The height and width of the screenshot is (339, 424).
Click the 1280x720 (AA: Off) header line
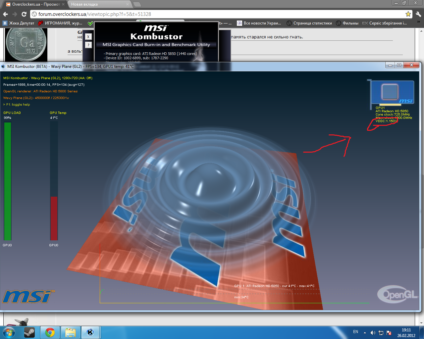pyautogui.click(x=48, y=78)
